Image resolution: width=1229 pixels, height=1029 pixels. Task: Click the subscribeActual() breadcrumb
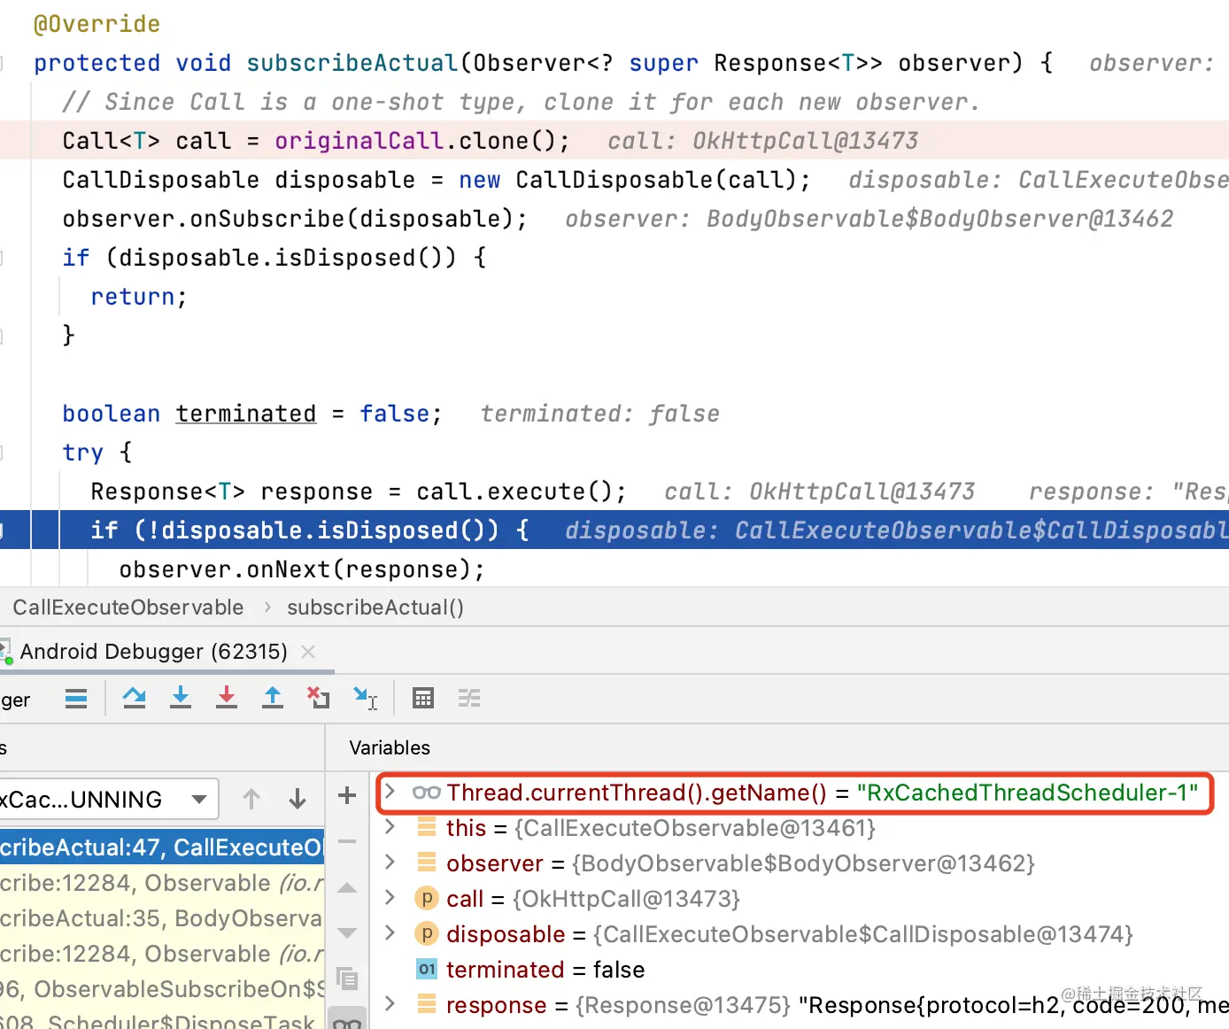pos(375,607)
